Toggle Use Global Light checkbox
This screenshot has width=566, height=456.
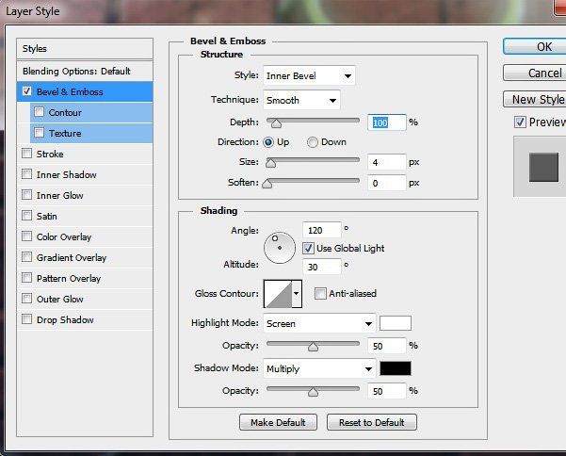click(x=308, y=248)
